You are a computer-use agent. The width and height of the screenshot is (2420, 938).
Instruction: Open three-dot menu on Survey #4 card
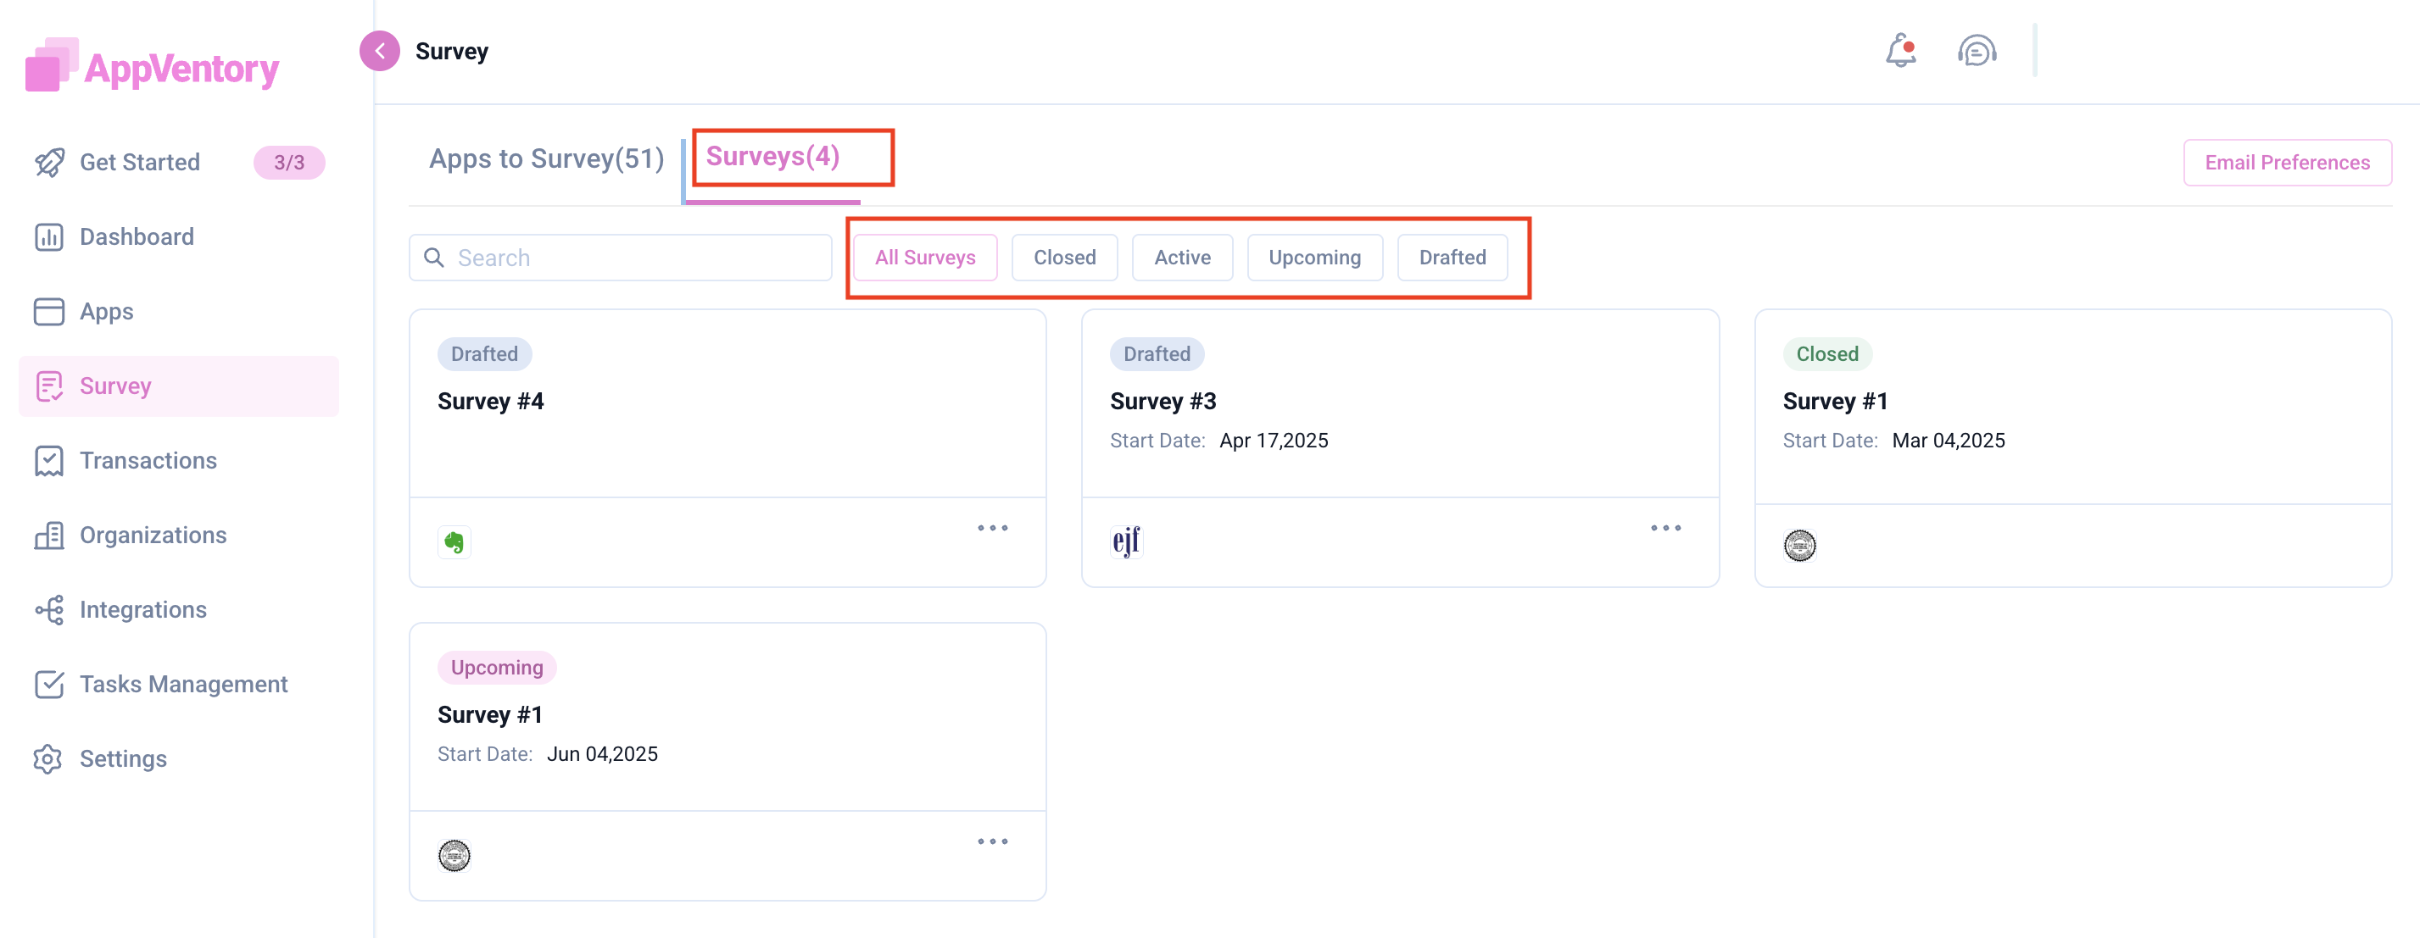click(992, 529)
